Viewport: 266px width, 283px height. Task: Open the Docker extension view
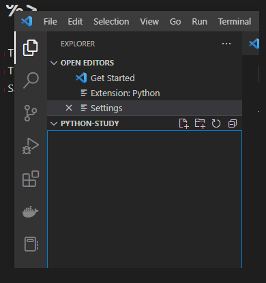31,211
